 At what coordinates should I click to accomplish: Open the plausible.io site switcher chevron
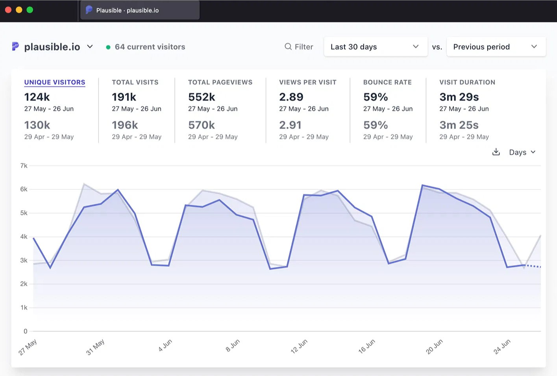click(90, 46)
